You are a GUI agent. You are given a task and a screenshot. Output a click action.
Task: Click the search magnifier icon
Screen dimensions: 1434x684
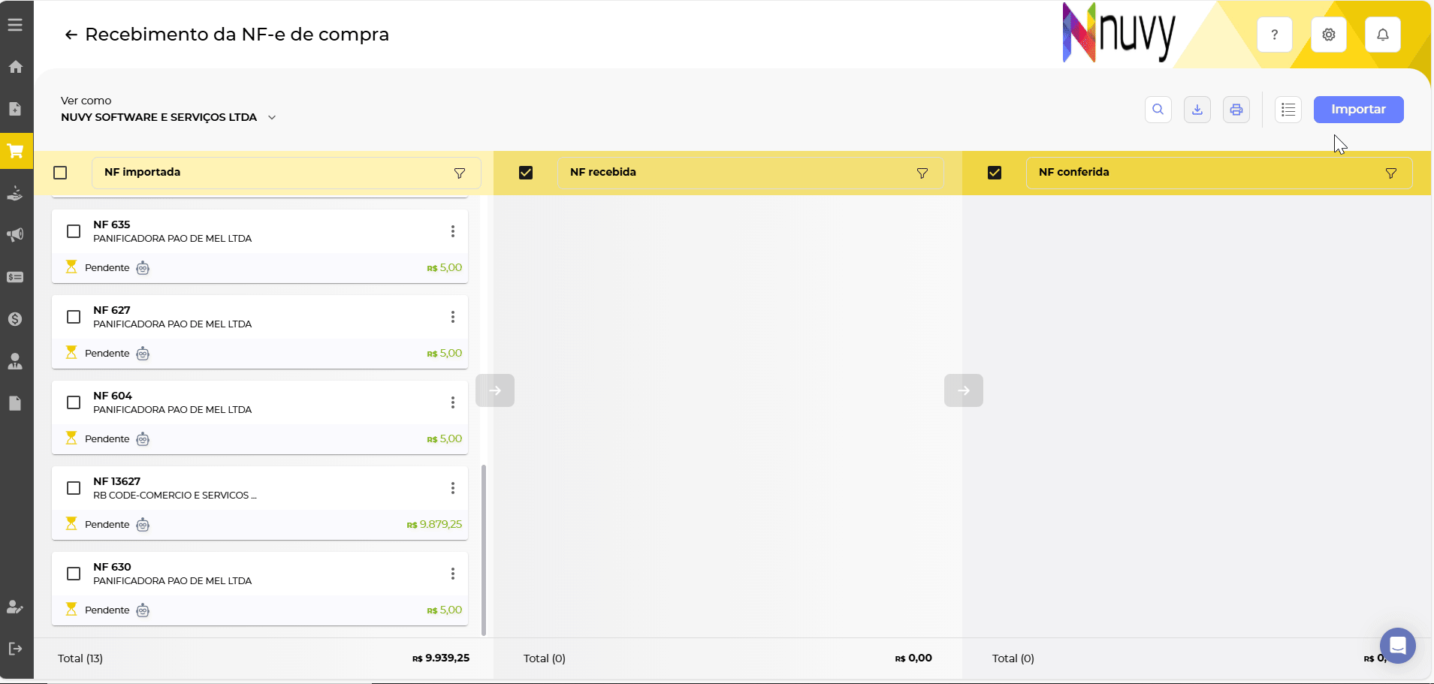point(1158,110)
